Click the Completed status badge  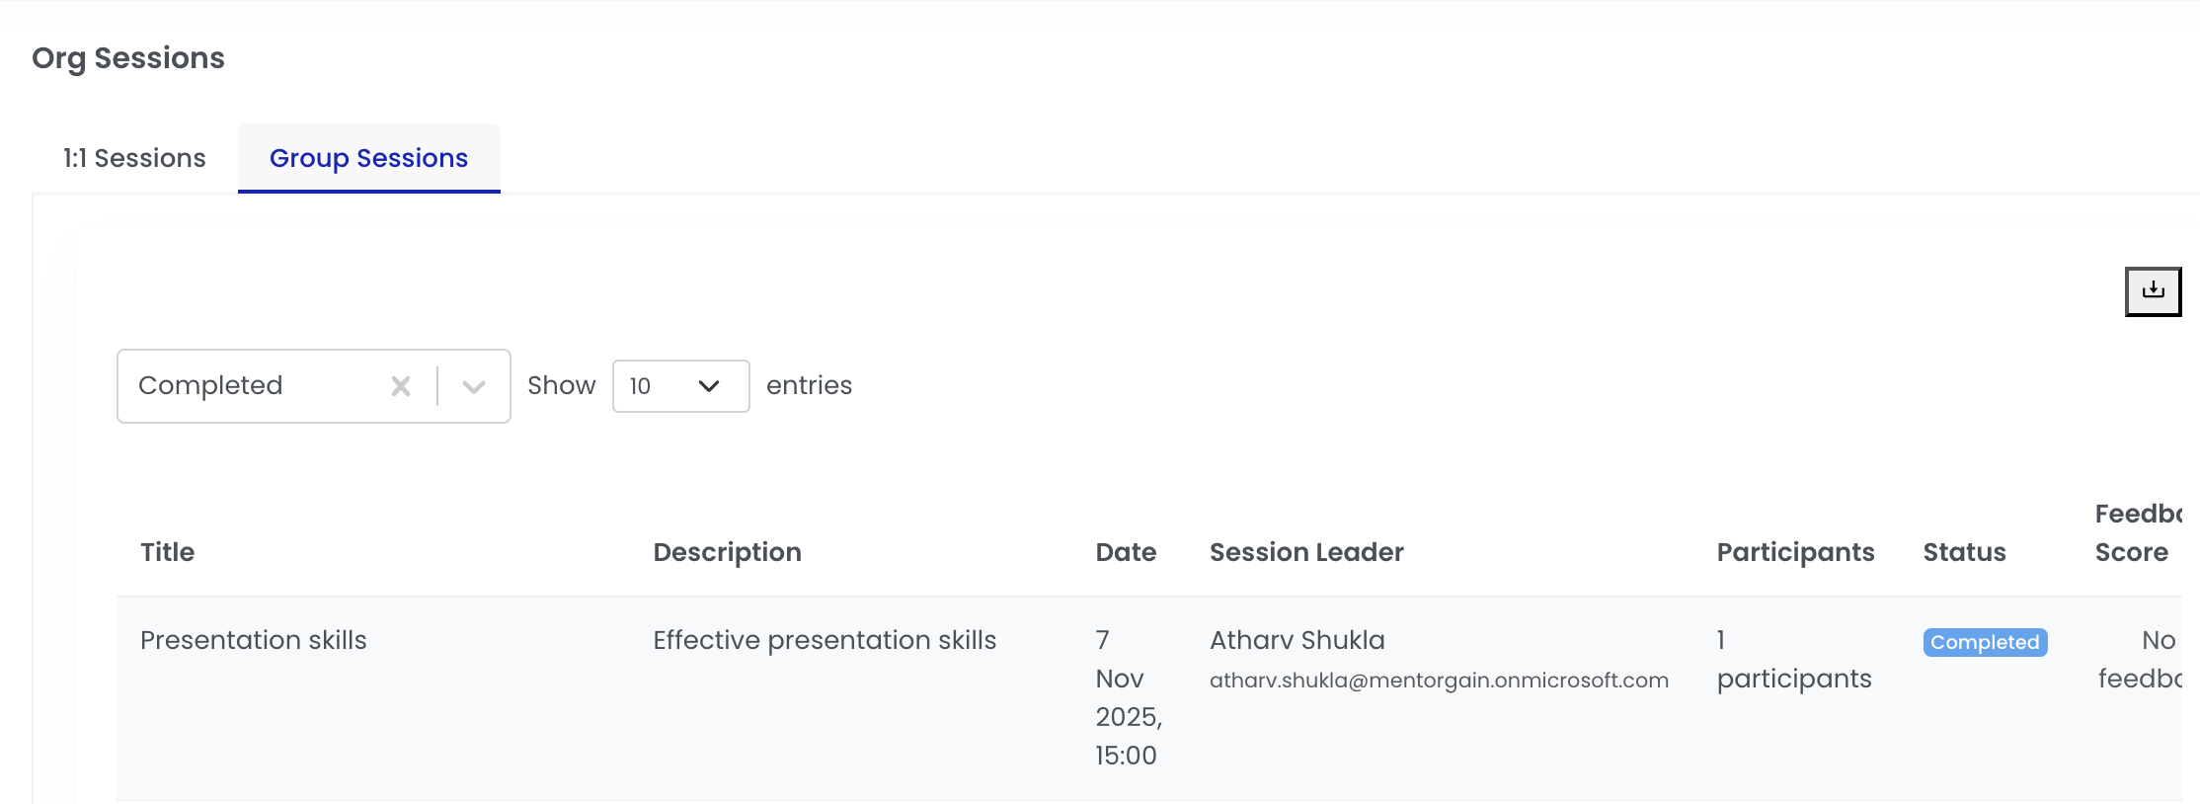(x=1985, y=642)
